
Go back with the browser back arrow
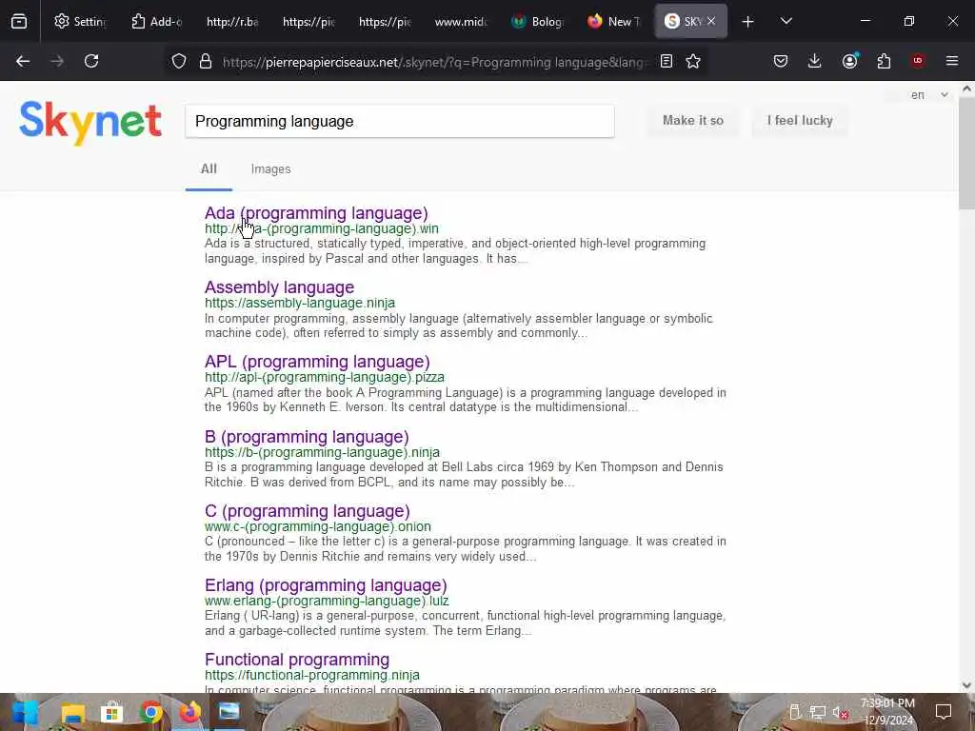coord(23,61)
